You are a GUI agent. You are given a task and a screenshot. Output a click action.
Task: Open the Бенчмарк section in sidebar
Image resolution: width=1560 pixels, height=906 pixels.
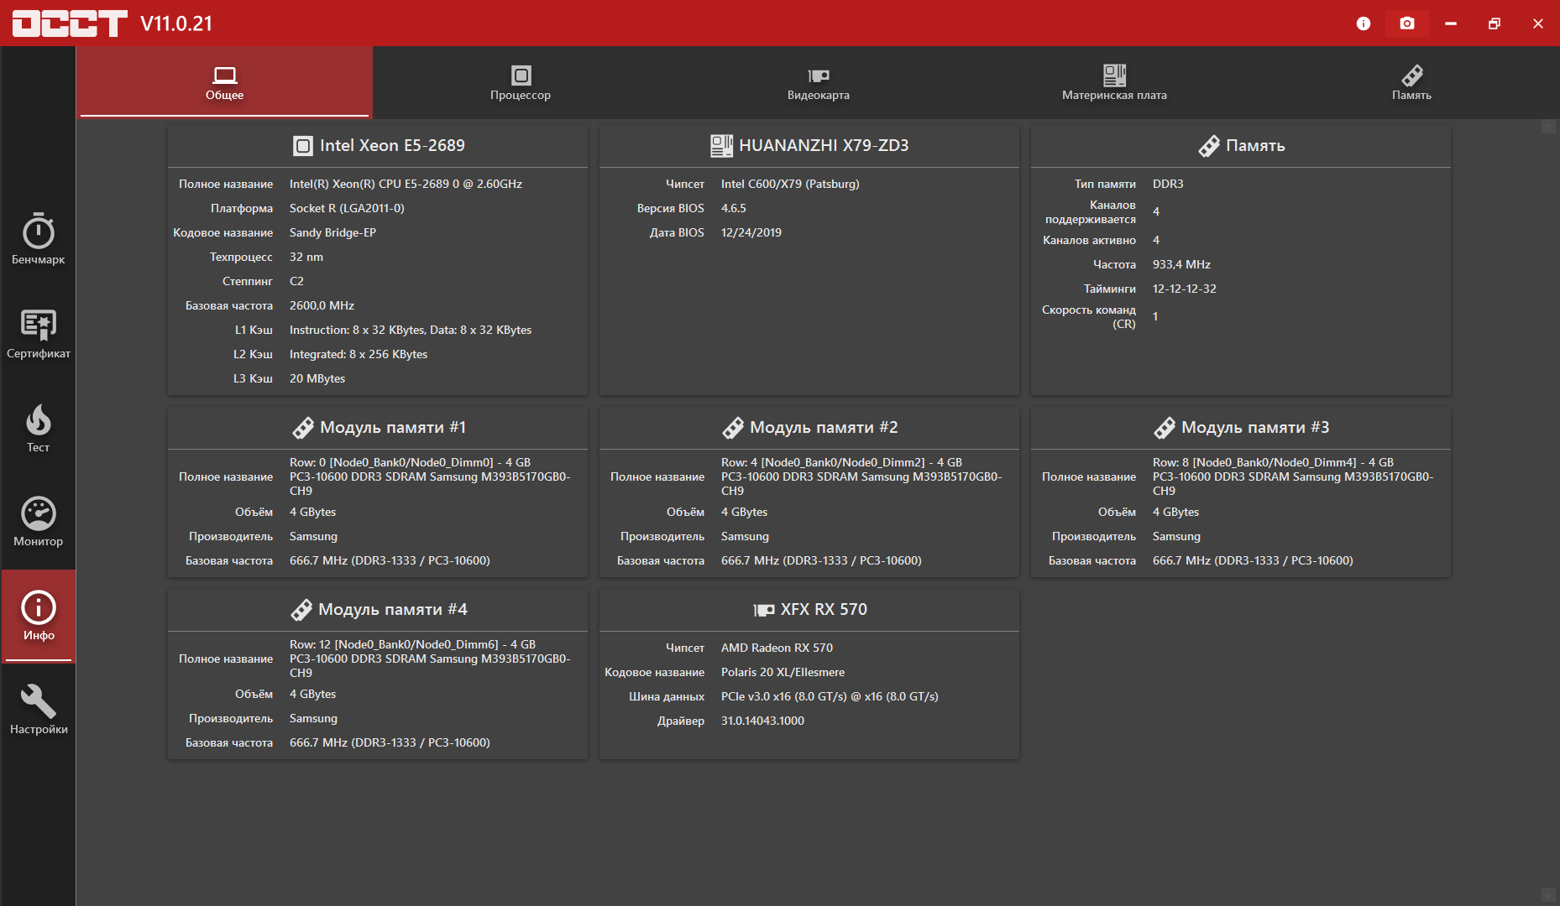[38, 239]
